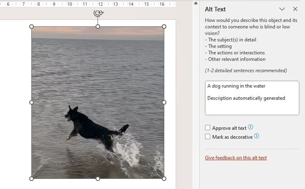Image resolution: width=305 pixels, height=189 pixels.
Task: Click the bottom-right resize handle of the picture
Action: [x=164, y=178]
